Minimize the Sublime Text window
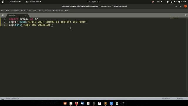188x106 pixels. pyautogui.click(x=176, y=6)
